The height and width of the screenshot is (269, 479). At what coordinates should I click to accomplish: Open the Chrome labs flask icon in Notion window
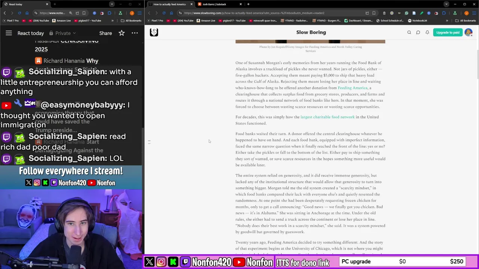point(120,13)
